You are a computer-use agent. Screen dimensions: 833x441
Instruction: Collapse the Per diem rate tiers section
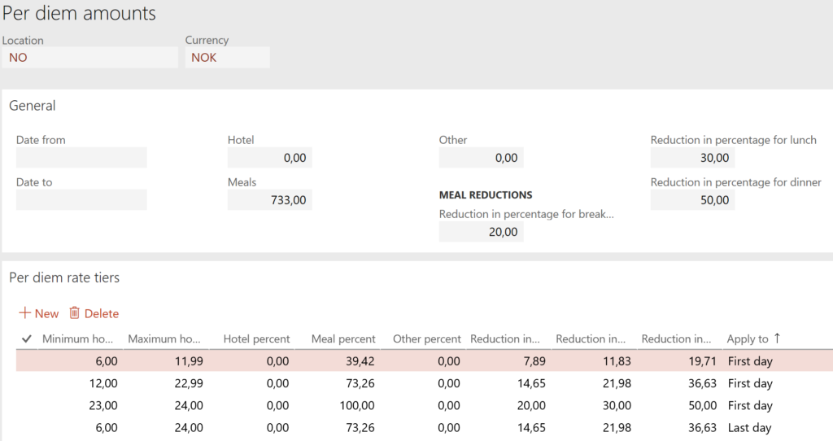click(x=64, y=277)
